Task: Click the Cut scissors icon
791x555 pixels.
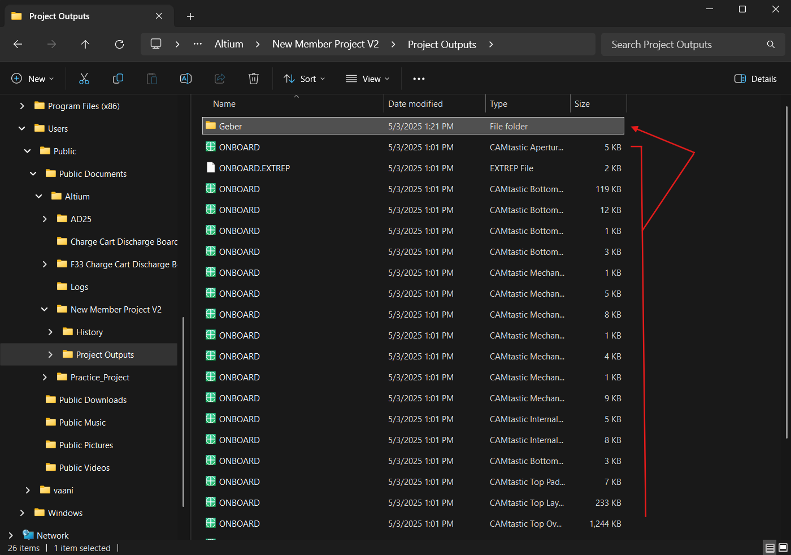Action: point(84,79)
